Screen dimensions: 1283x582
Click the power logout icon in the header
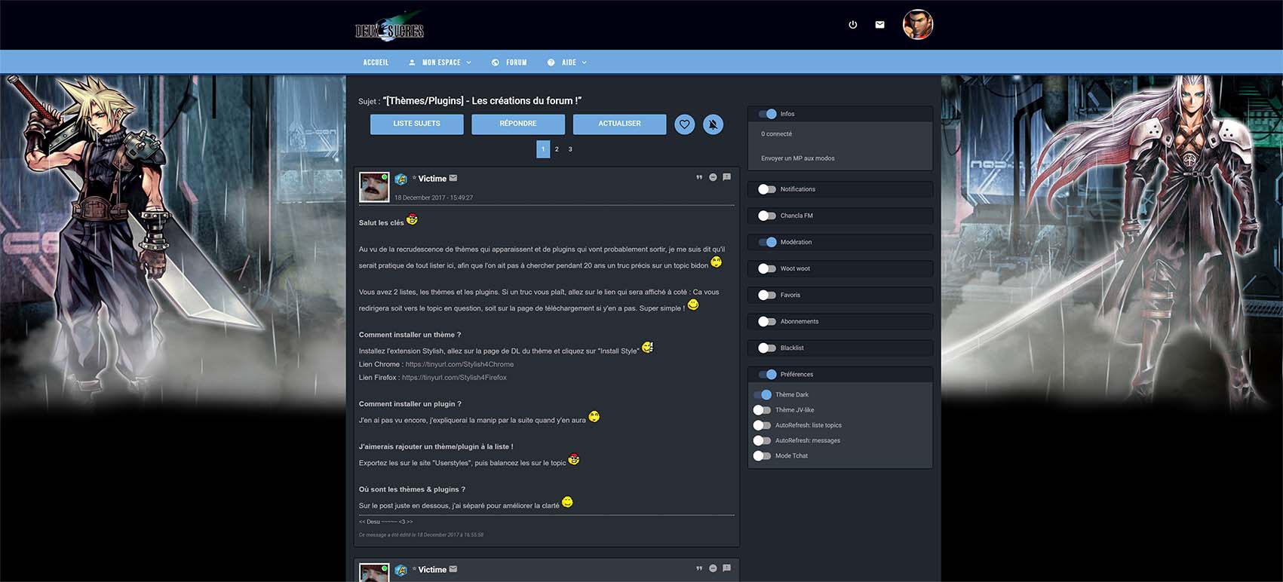[x=852, y=25]
